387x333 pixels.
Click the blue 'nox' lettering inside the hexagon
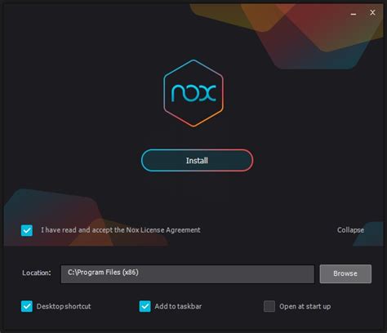[193, 93]
